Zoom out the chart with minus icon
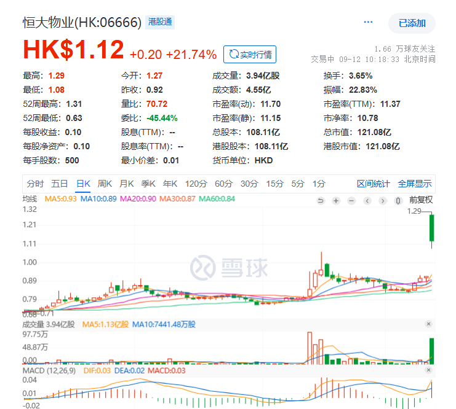The width and height of the screenshot is (456, 409). click(x=351, y=201)
